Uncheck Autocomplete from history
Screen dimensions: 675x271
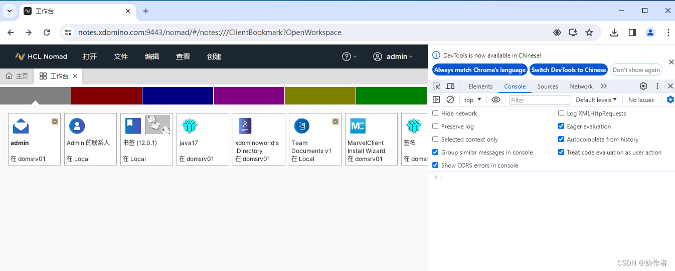tap(561, 139)
